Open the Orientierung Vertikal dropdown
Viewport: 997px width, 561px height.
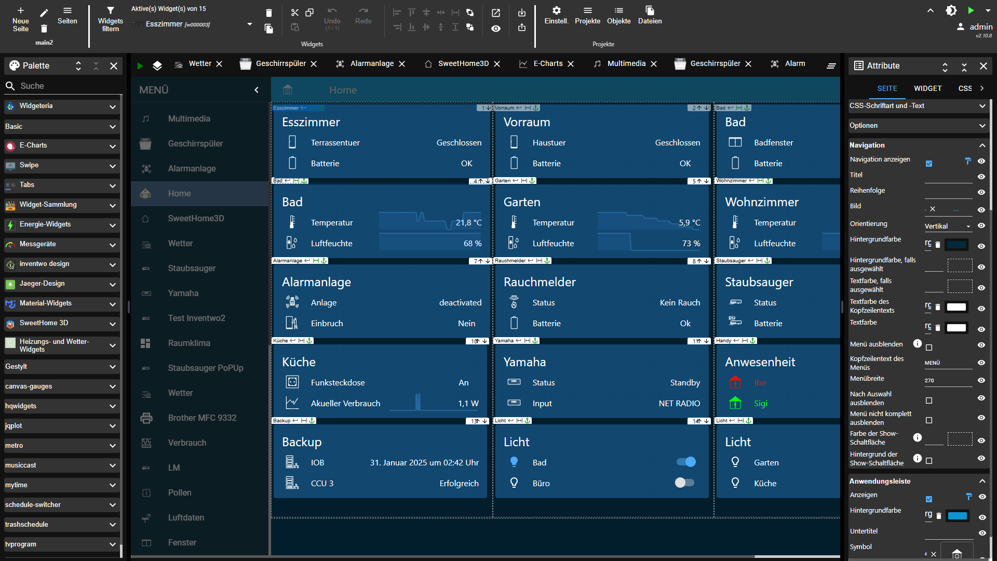point(948,226)
